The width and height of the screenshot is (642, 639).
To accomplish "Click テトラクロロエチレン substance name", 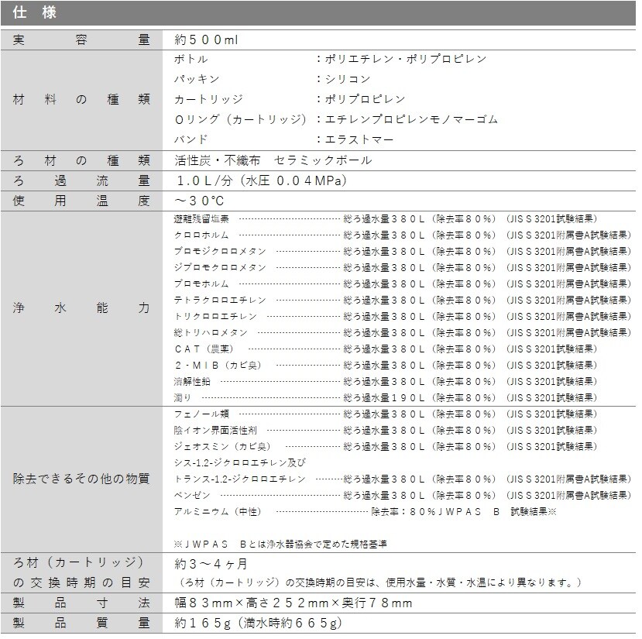I will click(x=220, y=300).
